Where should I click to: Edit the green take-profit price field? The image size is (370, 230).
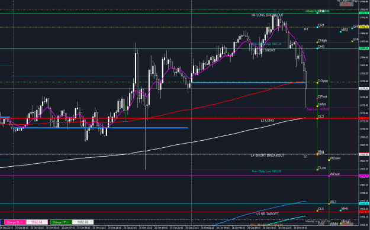tap(83, 222)
